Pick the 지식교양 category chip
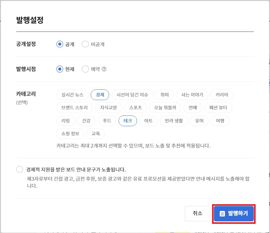Screen dimensions: 270x233 108,107
